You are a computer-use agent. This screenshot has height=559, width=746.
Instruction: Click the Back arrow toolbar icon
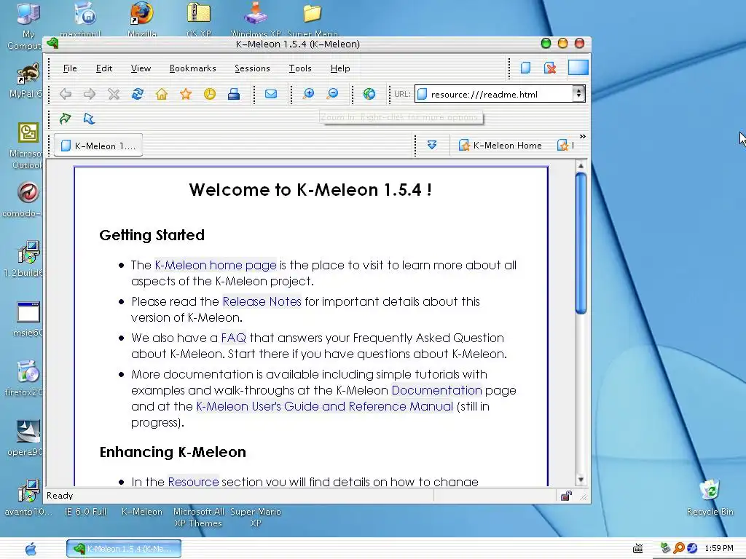point(66,94)
